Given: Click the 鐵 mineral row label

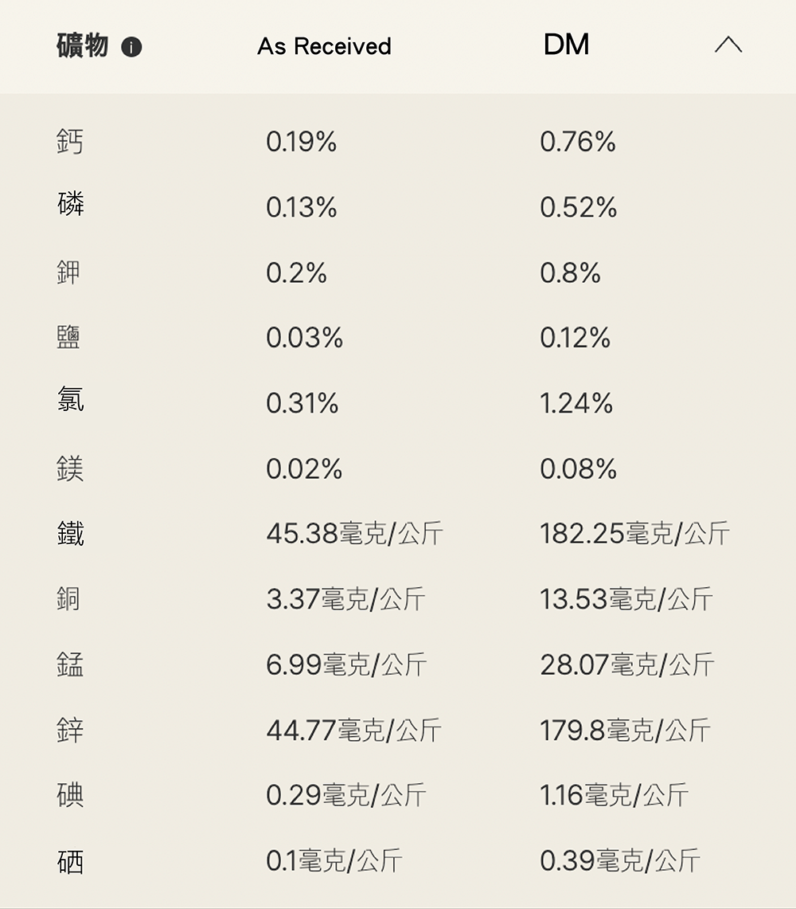Looking at the screenshot, I should (70, 533).
